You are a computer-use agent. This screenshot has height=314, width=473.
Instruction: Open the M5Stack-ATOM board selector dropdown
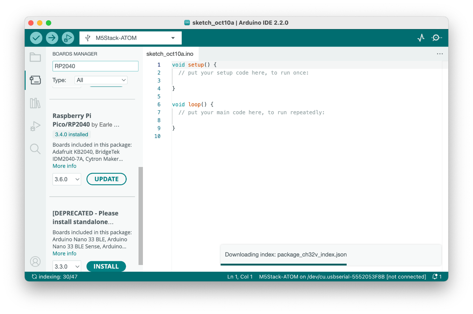(130, 38)
